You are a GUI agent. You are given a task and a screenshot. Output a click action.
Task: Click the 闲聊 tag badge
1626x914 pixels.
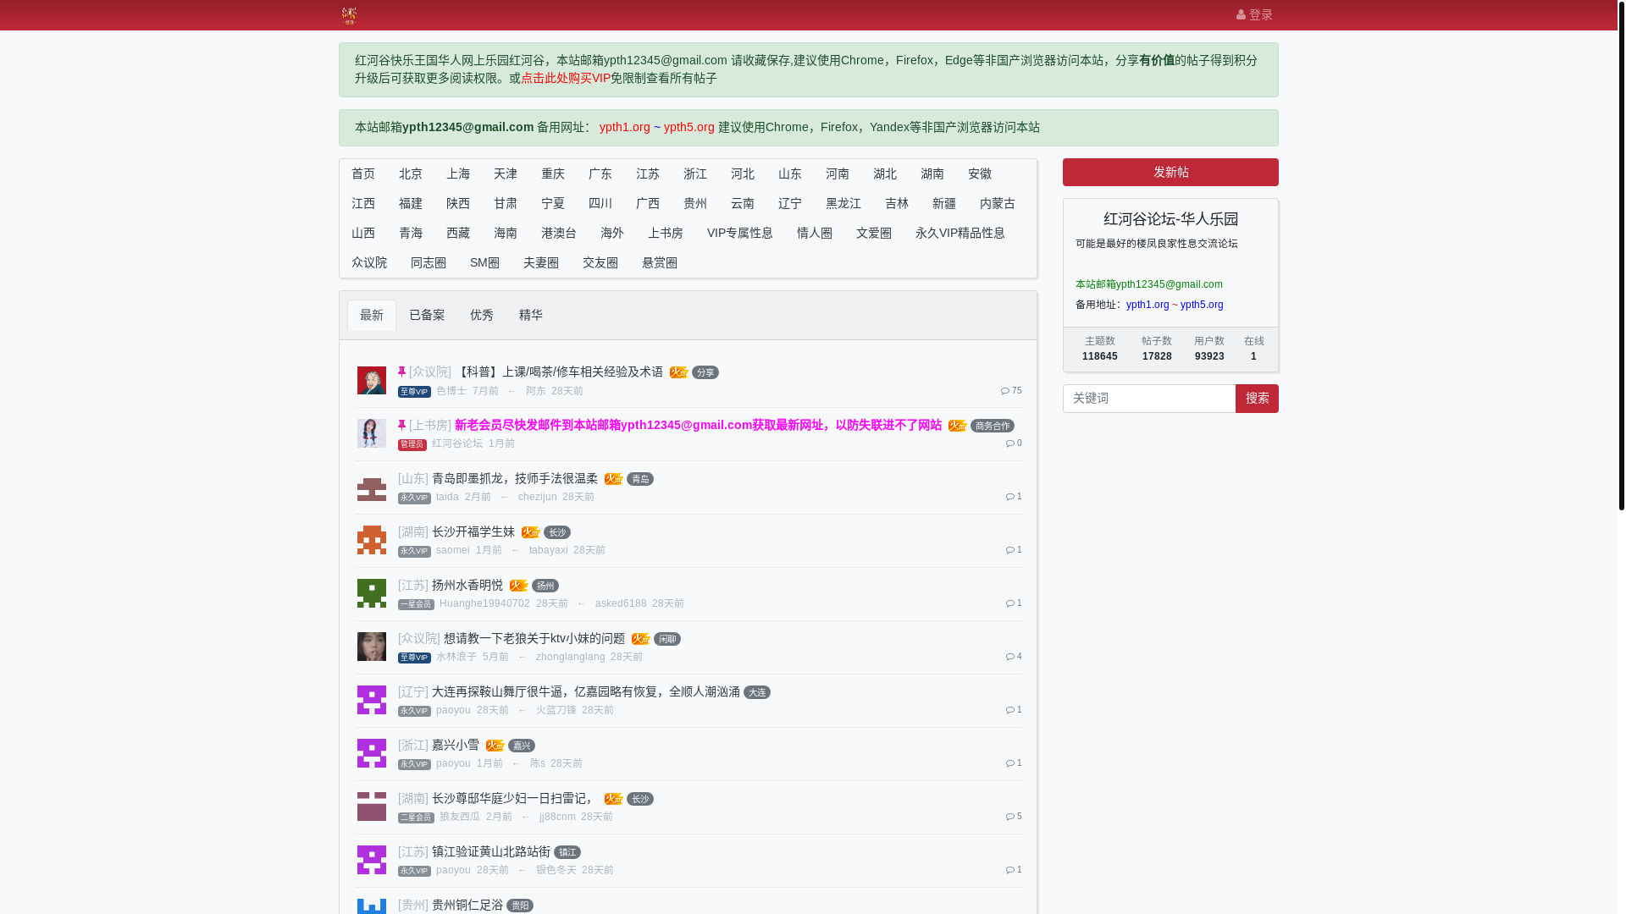coord(667,639)
